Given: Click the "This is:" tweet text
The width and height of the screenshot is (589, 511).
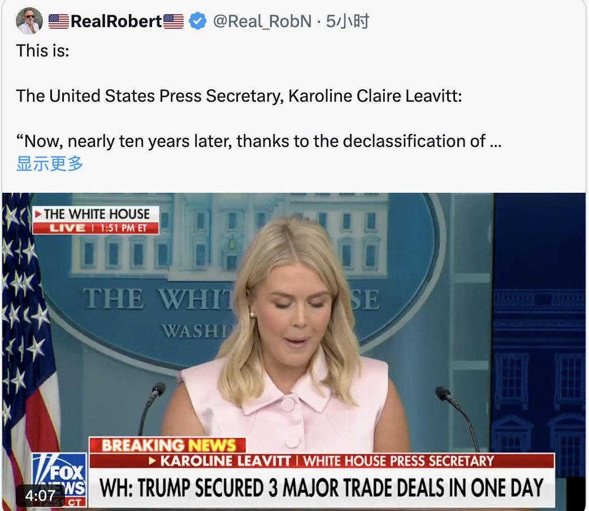Looking at the screenshot, I should point(43,51).
